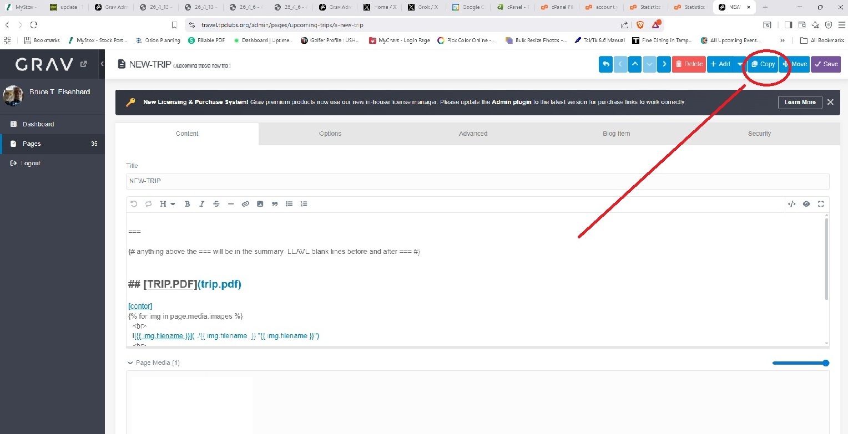This screenshot has height=434, width=848.
Task: Open the Headings dropdown in the editor
Action: [167, 204]
